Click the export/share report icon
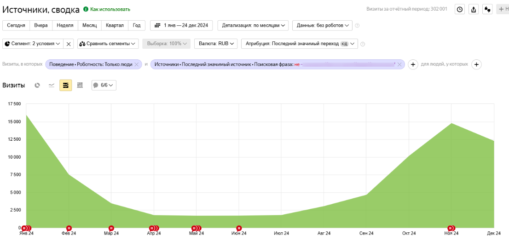Screen dimensions: 509x247 [474, 9]
